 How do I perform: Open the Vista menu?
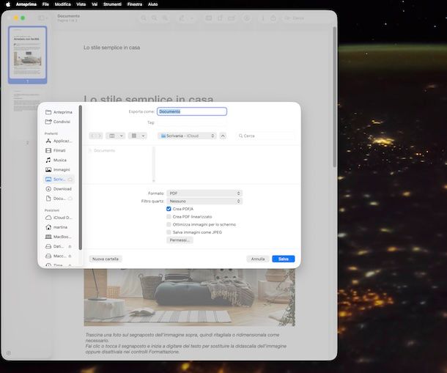(81, 4)
